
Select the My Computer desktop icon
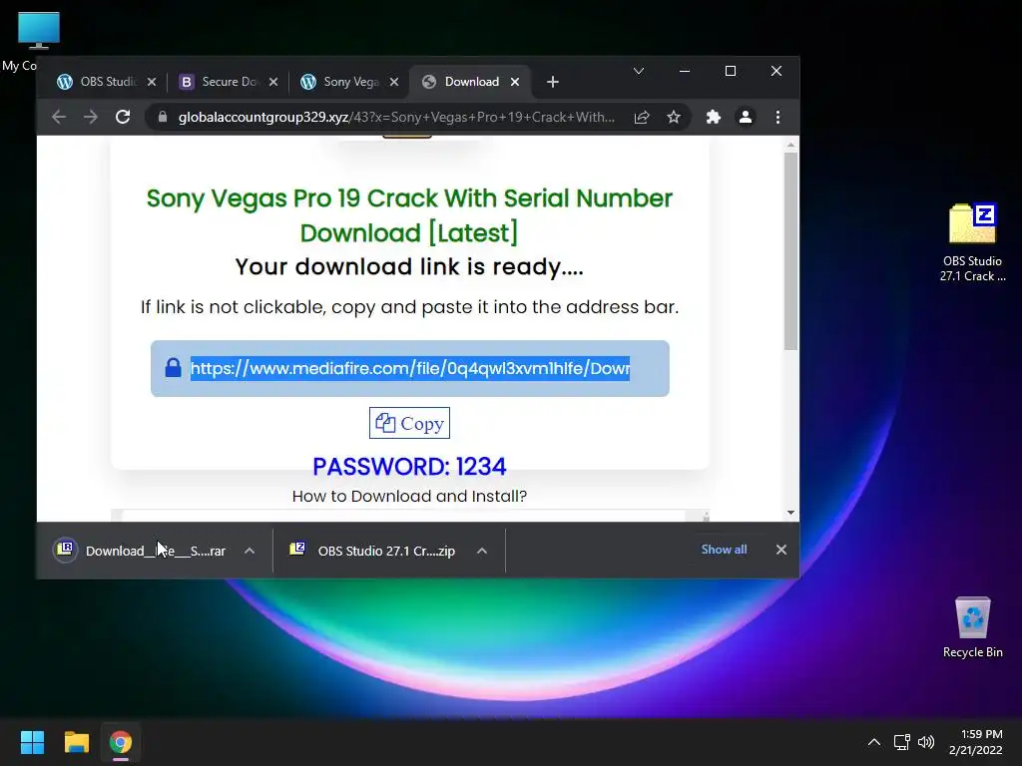click(39, 41)
